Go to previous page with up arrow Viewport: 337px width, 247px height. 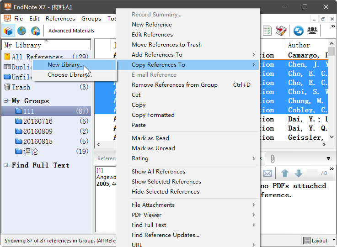(285, 173)
